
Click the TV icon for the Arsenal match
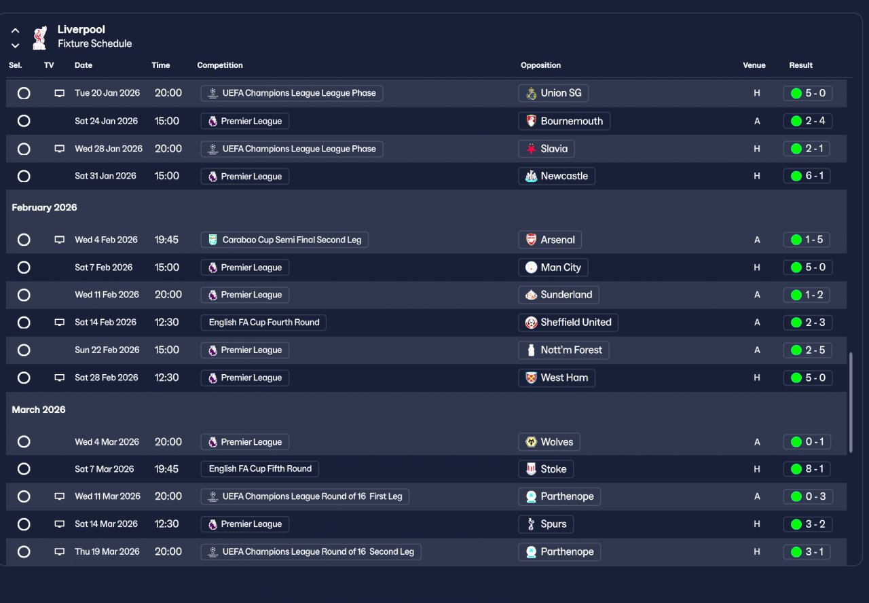(60, 240)
